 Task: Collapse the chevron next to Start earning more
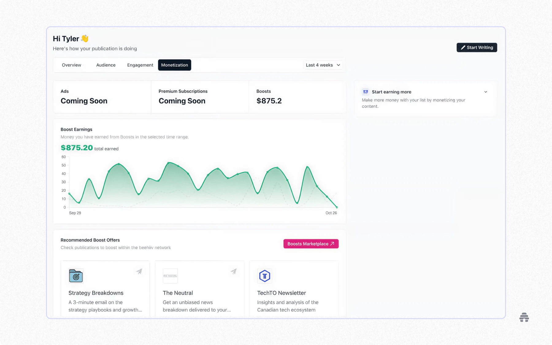pyautogui.click(x=485, y=91)
